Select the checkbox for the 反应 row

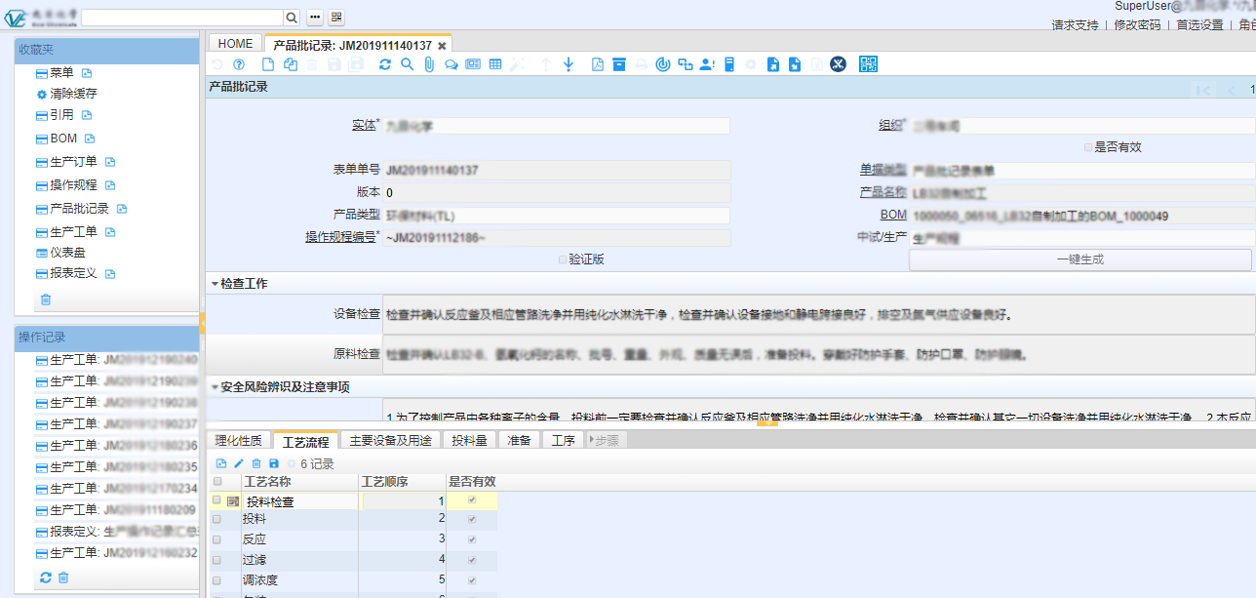pos(217,538)
